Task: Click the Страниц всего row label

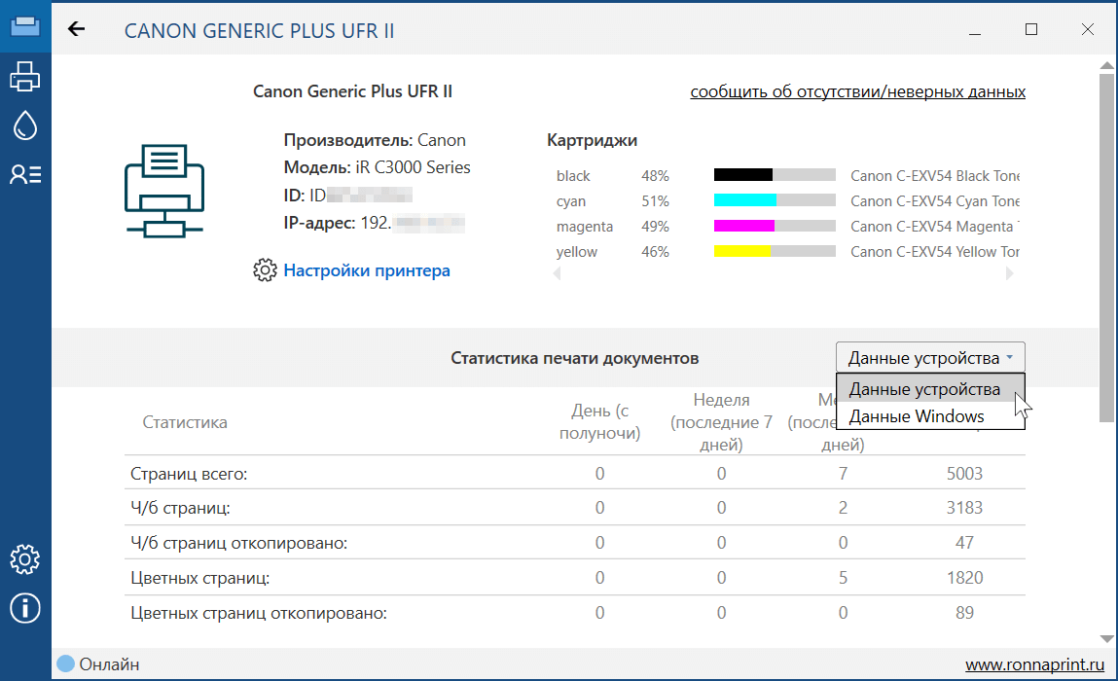Action: [189, 474]
